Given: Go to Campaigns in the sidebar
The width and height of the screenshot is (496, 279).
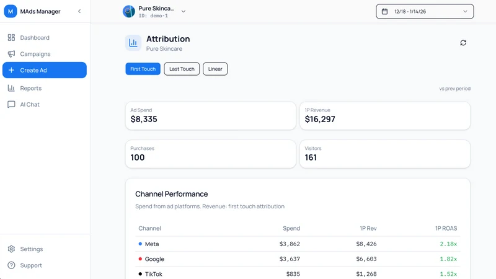Looking at the screenshot, I should point(44,54).
